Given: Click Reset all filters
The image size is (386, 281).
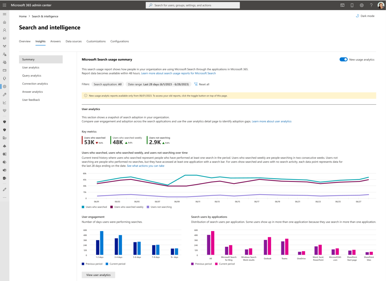Looking at the screenshot, I should tap(202, 84).
